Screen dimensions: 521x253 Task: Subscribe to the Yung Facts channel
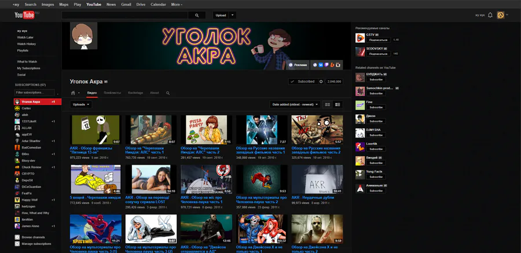tap(376, 177)
